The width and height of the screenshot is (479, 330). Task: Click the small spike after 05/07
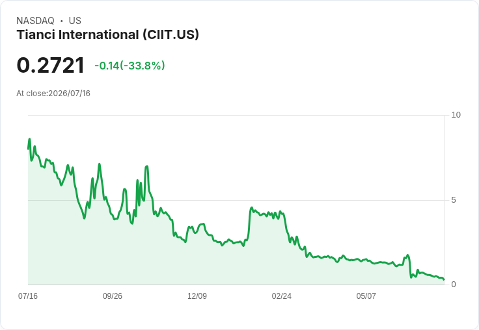click(x=407, y=255)
